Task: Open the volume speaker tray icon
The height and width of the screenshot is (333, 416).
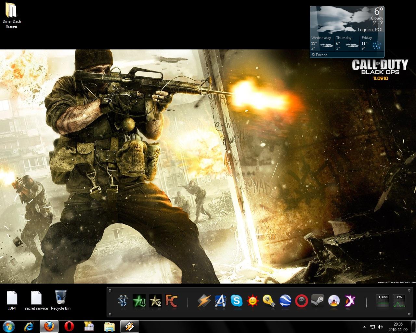Action: click(380, 326)
